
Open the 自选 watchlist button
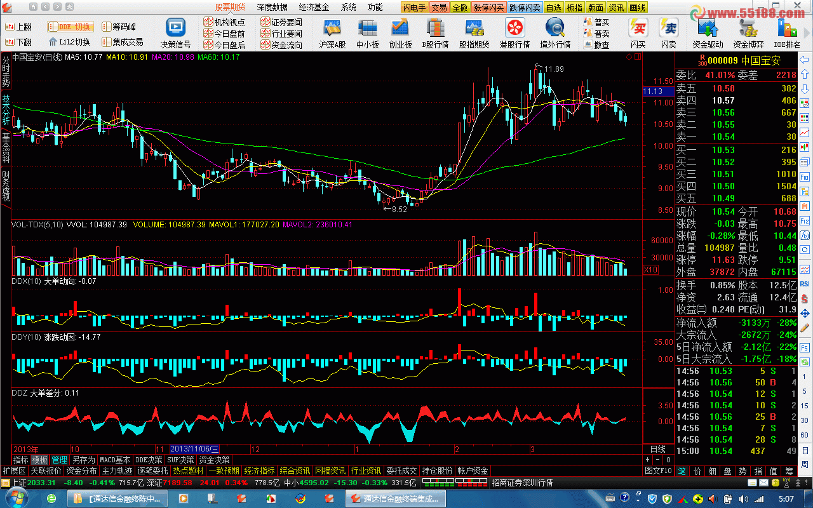click(x=554, y=8)
